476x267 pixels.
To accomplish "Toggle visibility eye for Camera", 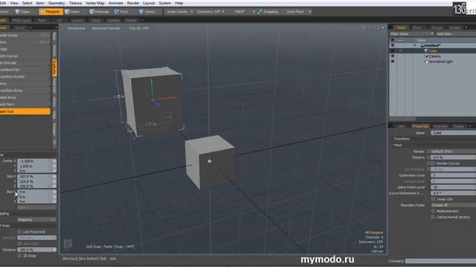I will (393, 56).
